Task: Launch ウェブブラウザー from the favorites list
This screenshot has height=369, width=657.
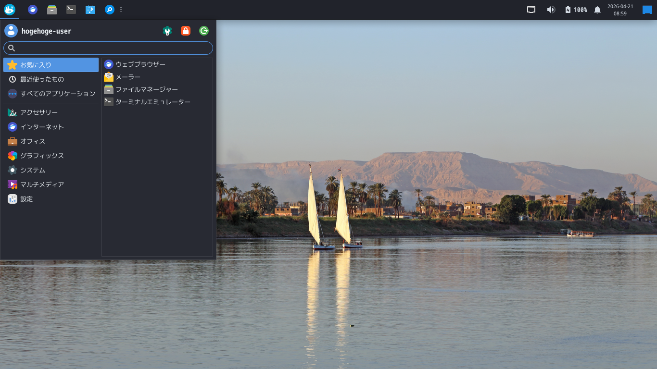Action: click(x=157, y=64)
